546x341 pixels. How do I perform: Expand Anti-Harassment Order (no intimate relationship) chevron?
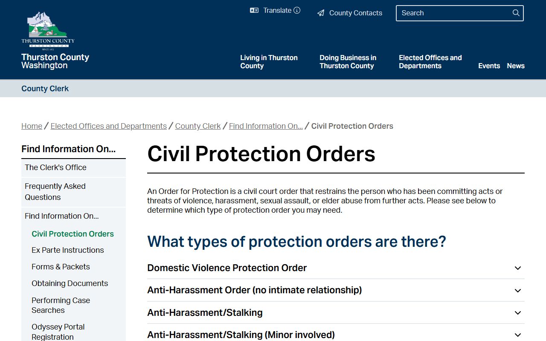(518, 291)
